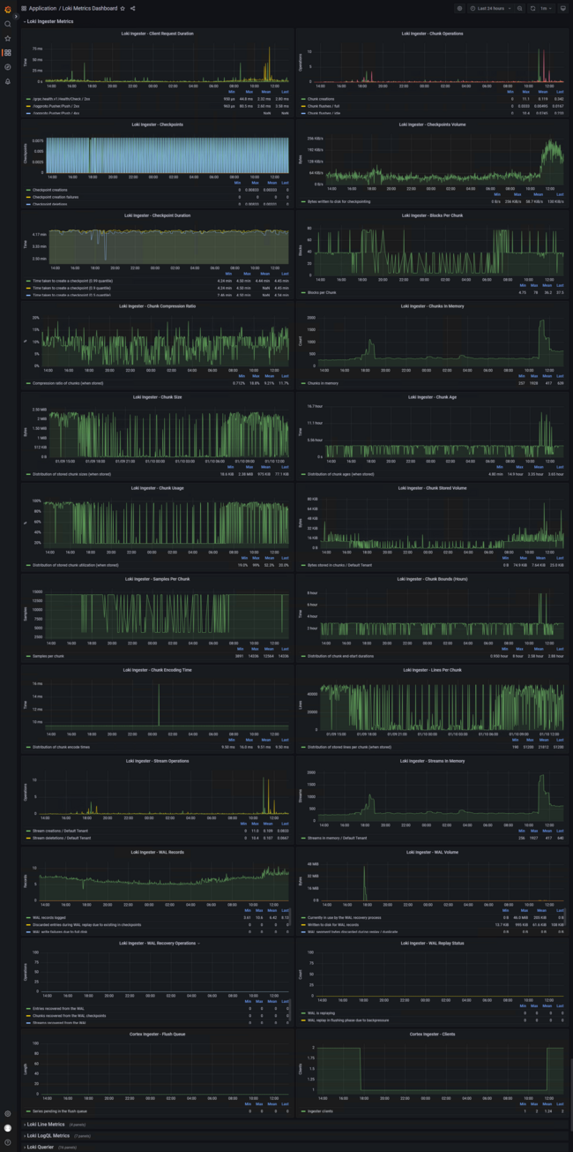Open the search magnifier in sidebar
Image resolution: width=573 pixels, height=1152 pixels.
click(8, 24)
